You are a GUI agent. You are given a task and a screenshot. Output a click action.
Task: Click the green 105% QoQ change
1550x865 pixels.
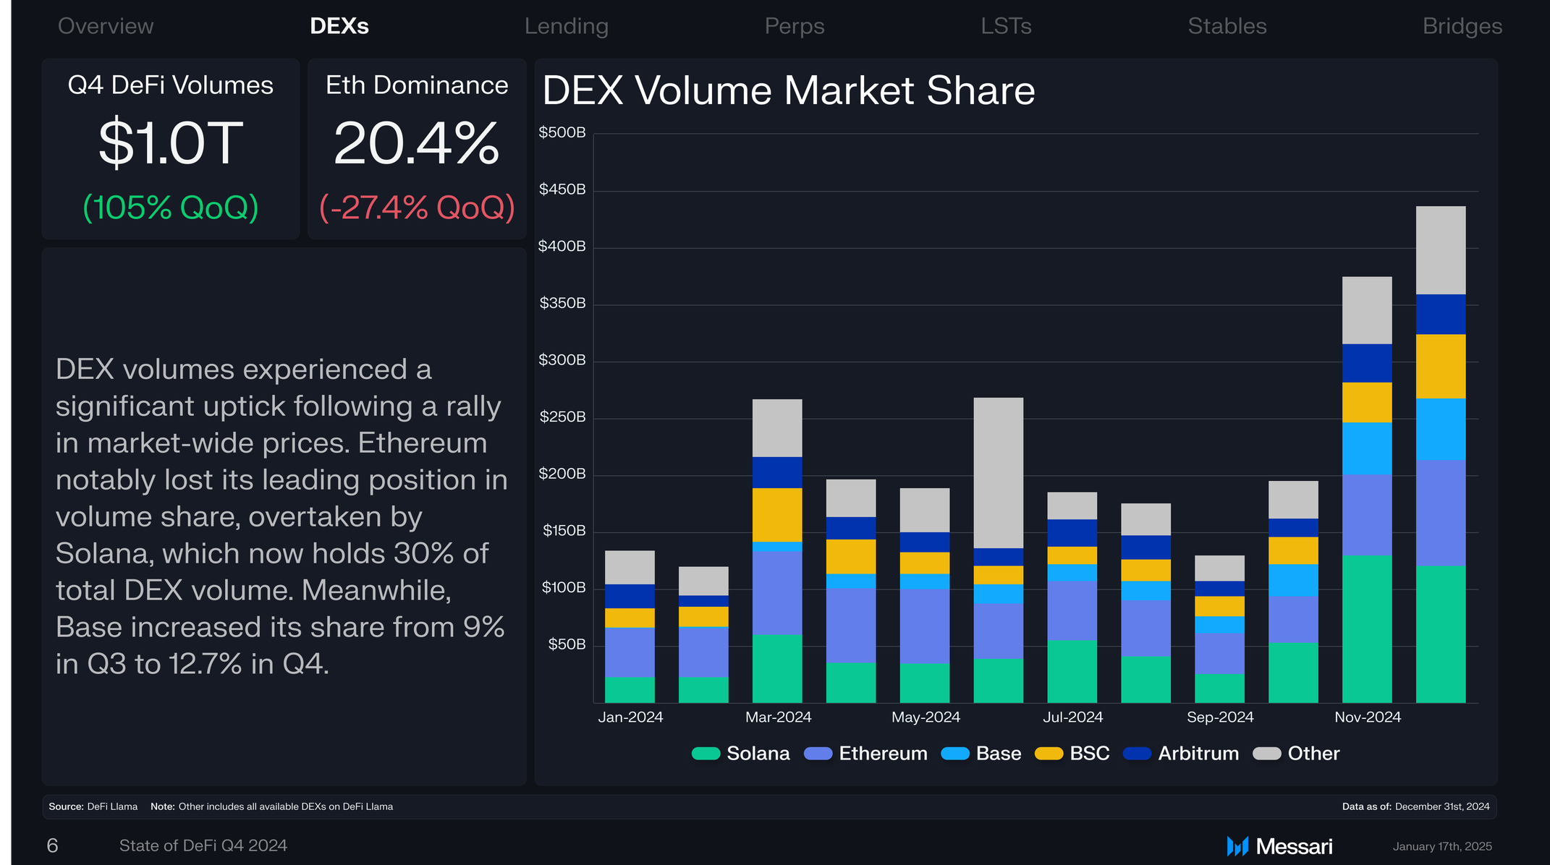point(171,208)
